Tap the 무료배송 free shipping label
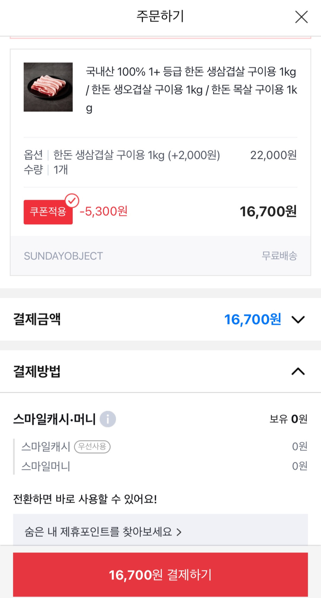 [279, 256]
